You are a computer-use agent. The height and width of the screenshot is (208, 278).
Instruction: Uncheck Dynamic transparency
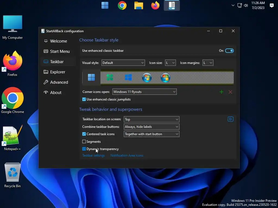point(84,149)
